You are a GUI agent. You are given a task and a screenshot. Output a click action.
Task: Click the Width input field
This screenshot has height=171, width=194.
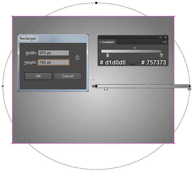coord(53,53)
